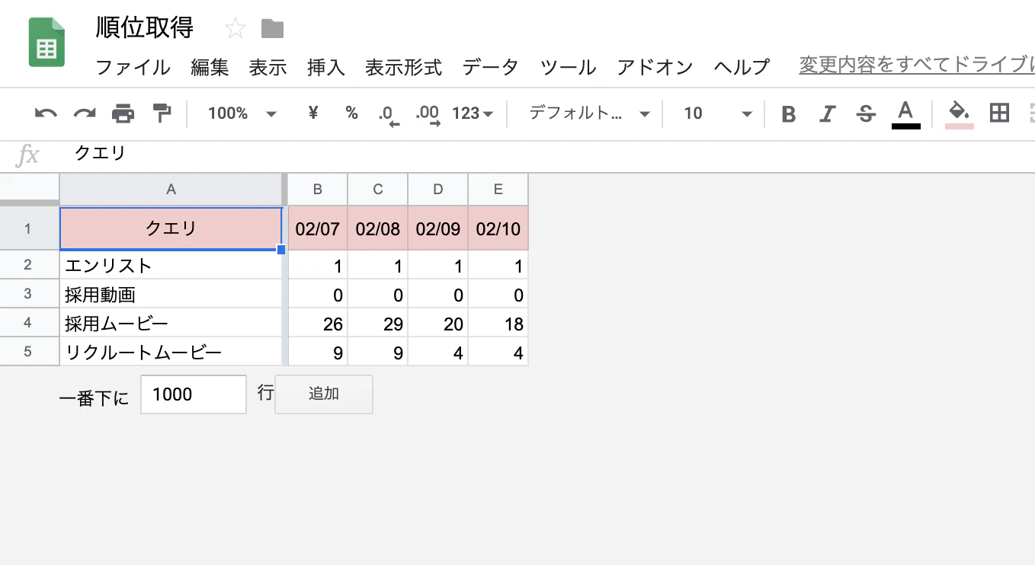Toggle italic formatting
This screenshot has height=565, width=1035.
tap(827, 114)
